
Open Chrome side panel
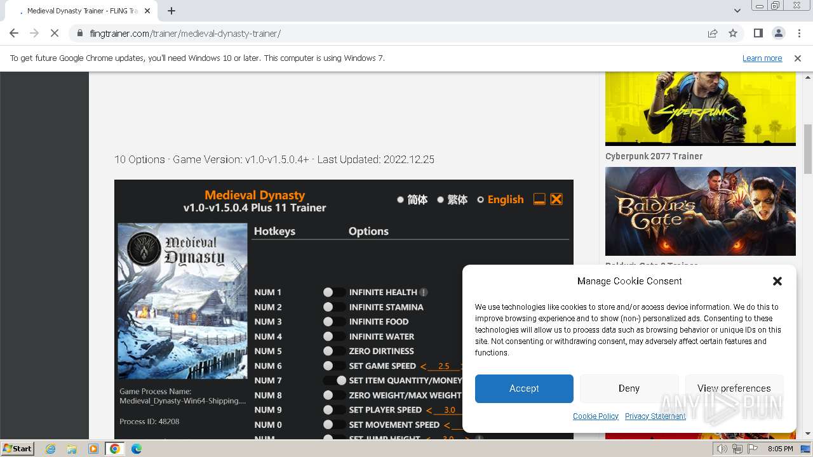(x=758, y=33)
